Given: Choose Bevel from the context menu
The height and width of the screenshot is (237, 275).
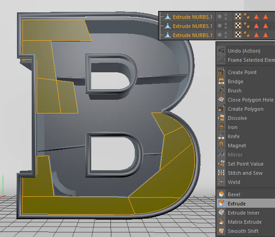Looking at the screenshot, I should (246, 194).
